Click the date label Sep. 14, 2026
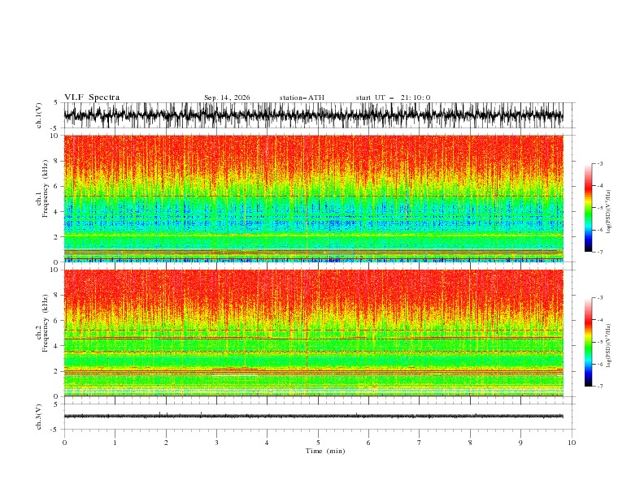The height and width of the screenshot is (497, 644). click(227, 97)
